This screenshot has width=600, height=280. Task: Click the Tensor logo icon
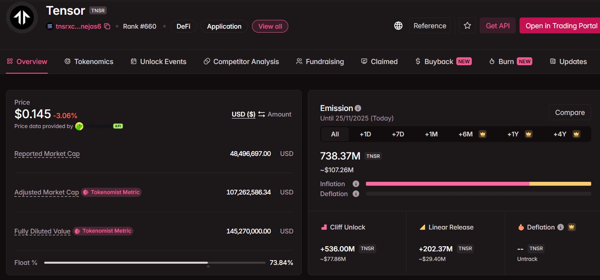click(x=22, y=18)
